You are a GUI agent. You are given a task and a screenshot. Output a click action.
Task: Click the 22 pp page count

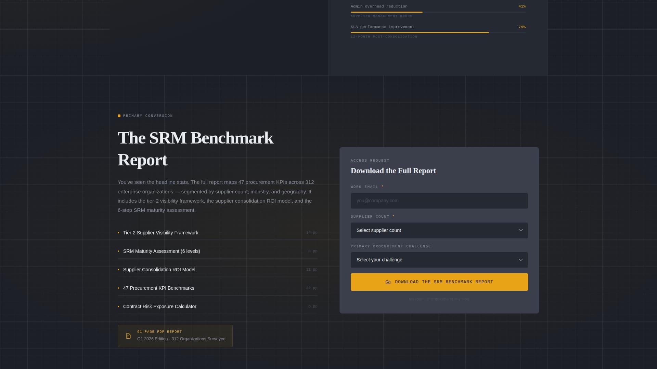(x=312, y=288)
